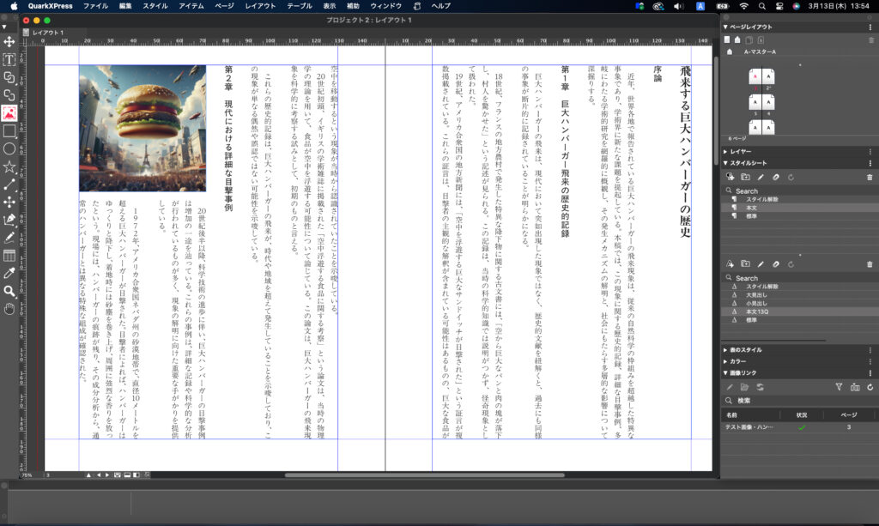Image resolution: width=879 pixels, height=526 pixels.
Task: Collapse the スタイルシート panel
Action: click(x=725, y=163)
